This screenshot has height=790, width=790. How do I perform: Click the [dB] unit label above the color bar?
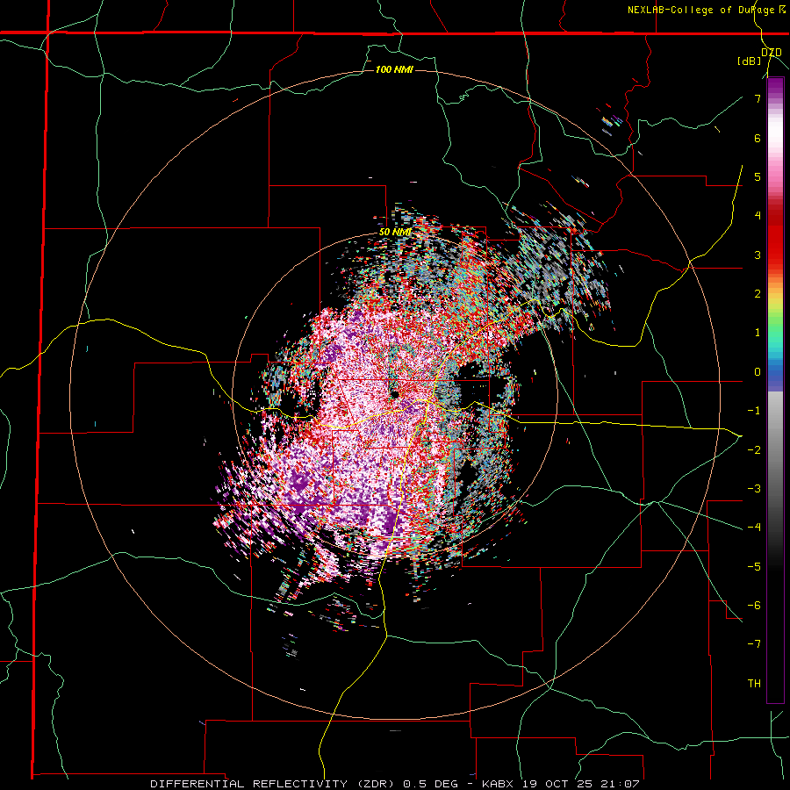coord(750,61)
